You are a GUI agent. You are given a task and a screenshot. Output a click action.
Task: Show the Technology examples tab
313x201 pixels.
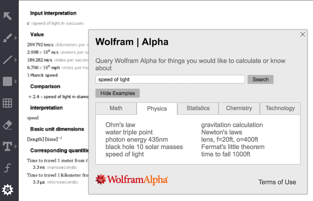click(280, 108)
